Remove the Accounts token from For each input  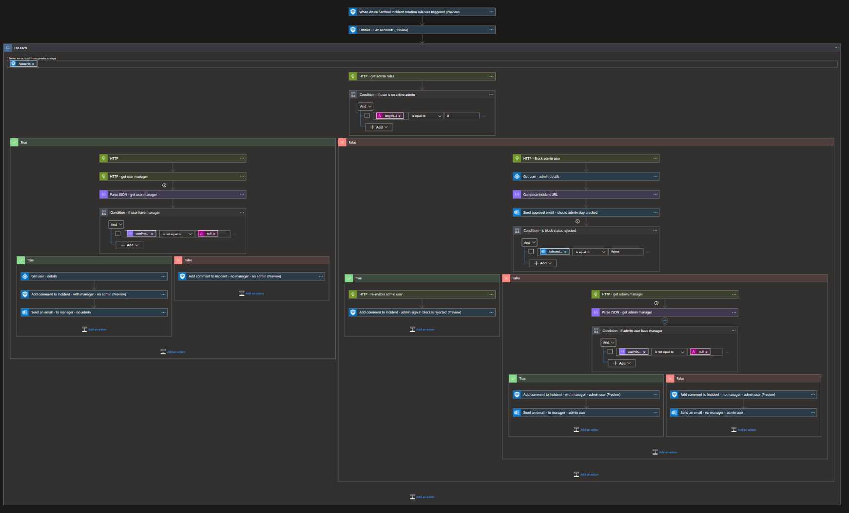(33, 64)
